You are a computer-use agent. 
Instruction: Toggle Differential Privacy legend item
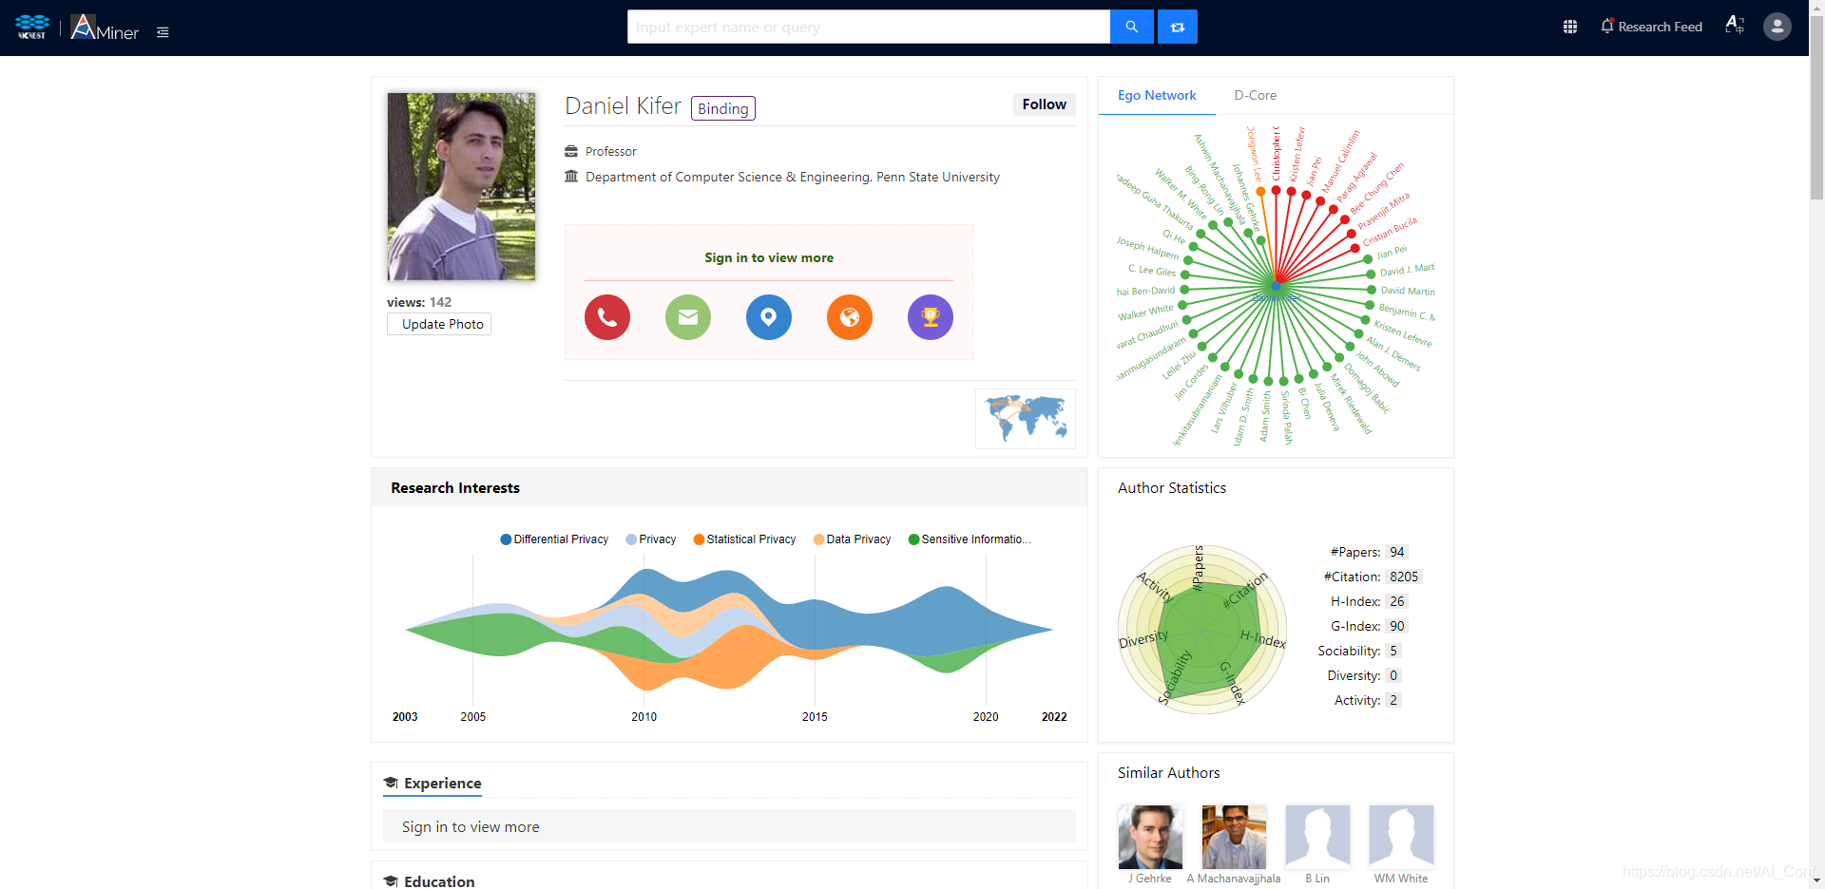(554, 539)
